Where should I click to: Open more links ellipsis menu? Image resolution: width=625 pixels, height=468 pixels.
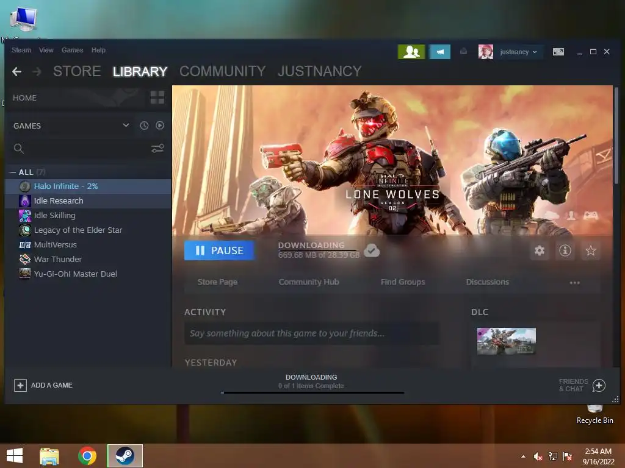coord(574,283)
